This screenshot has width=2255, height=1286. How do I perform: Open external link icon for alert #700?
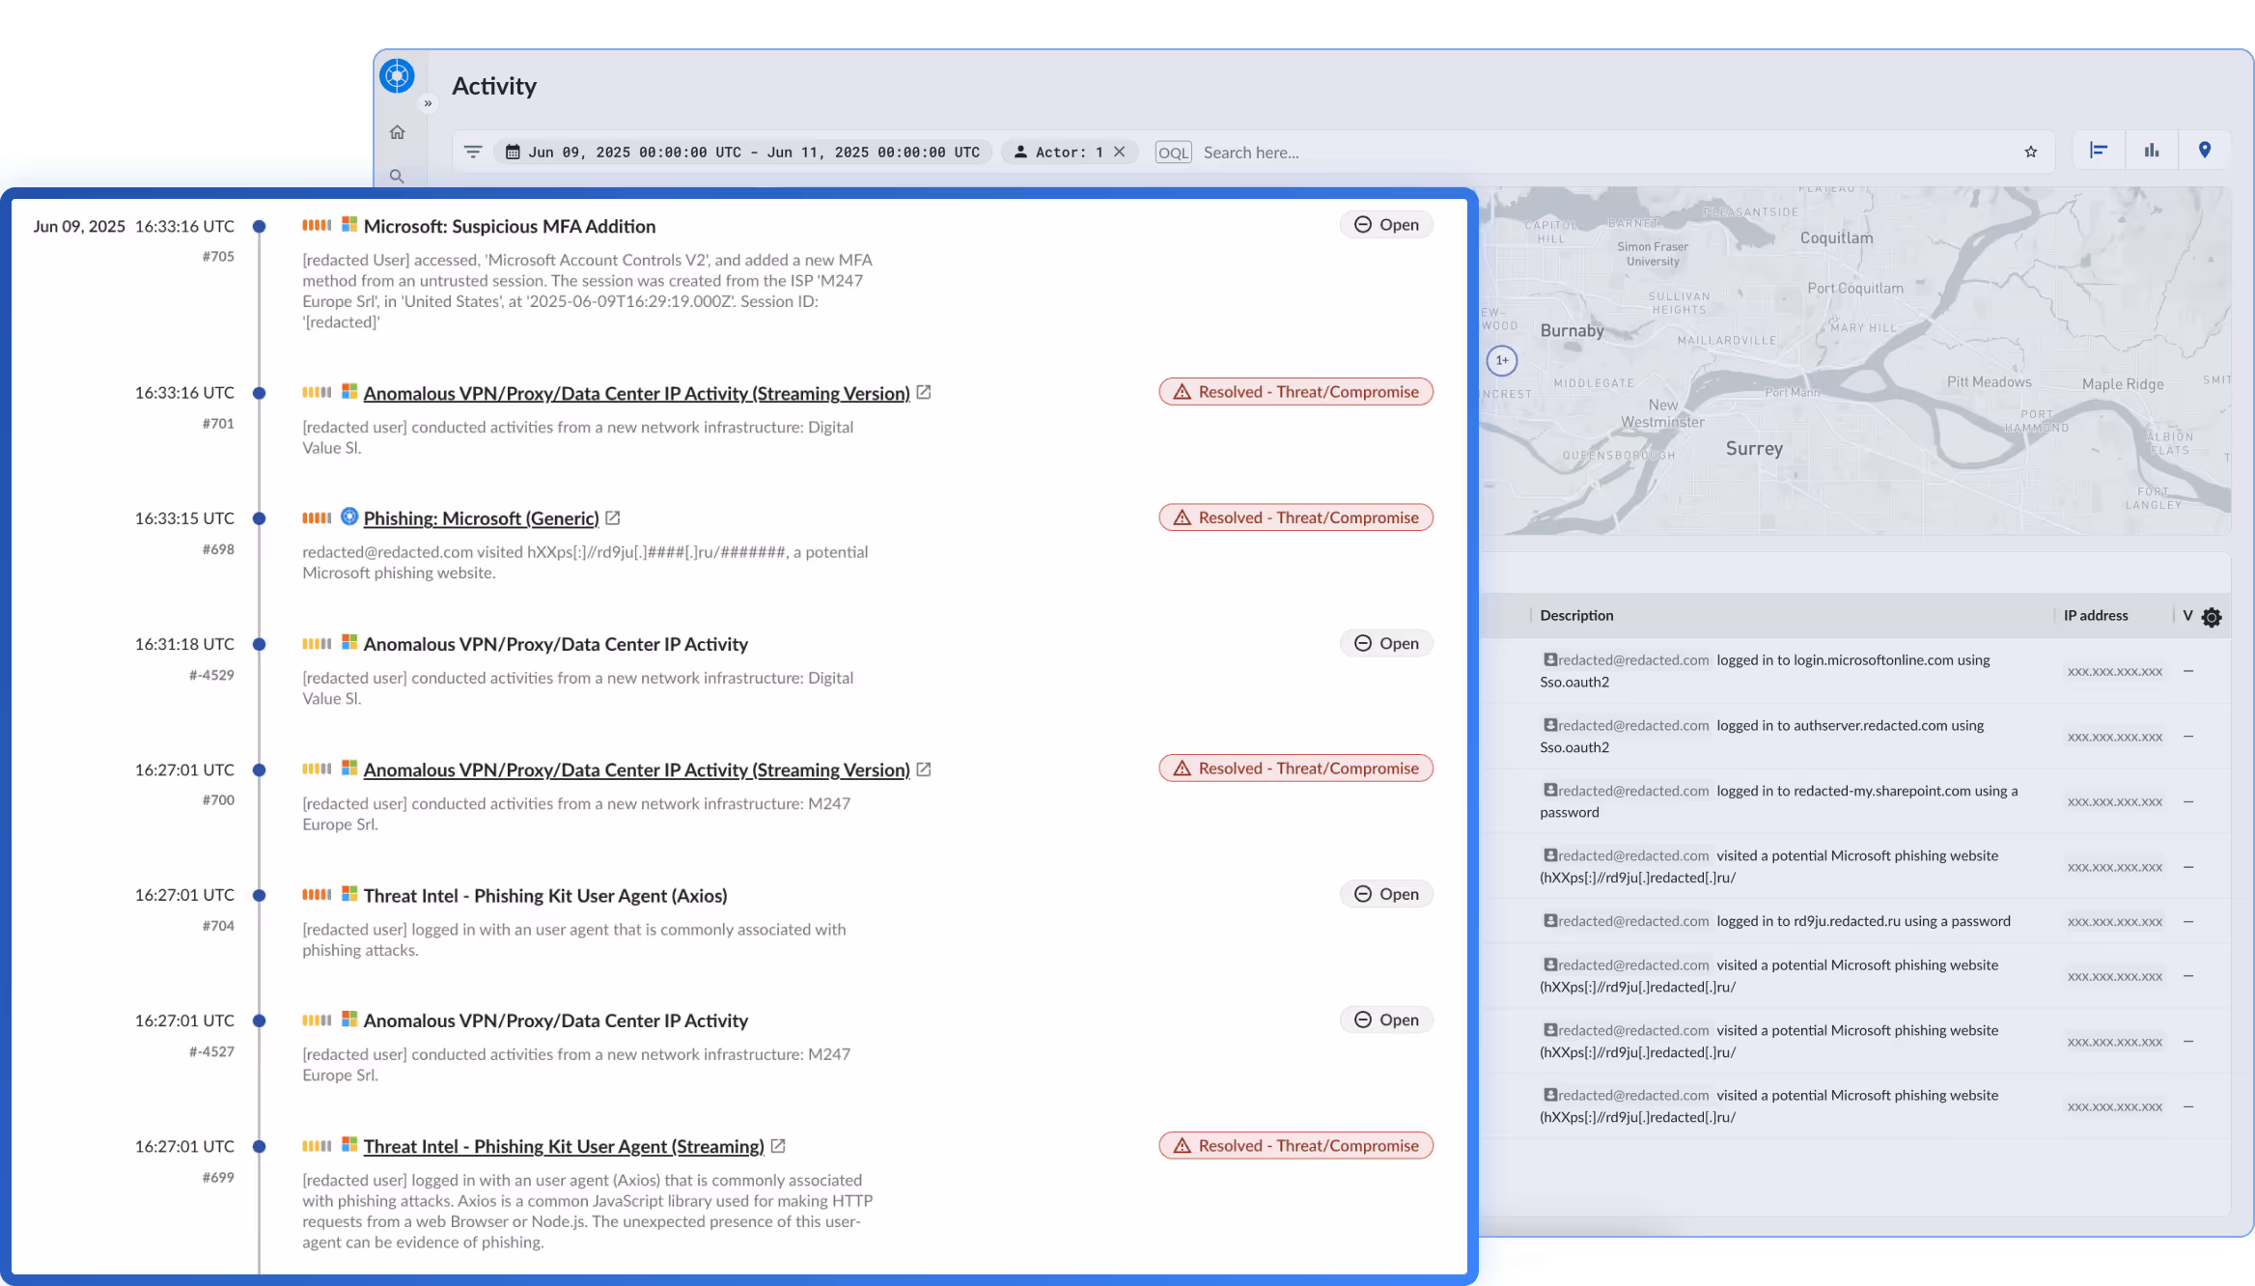click(924, 769)
